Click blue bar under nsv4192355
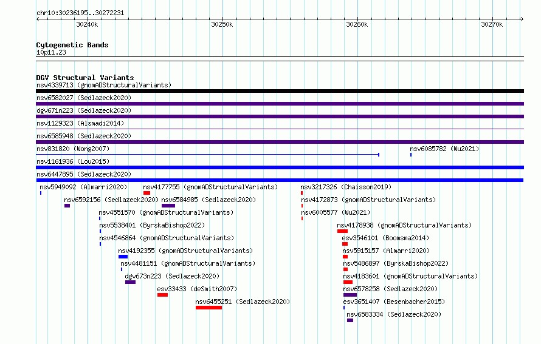541x344 pixels. (x=123, y=257)
